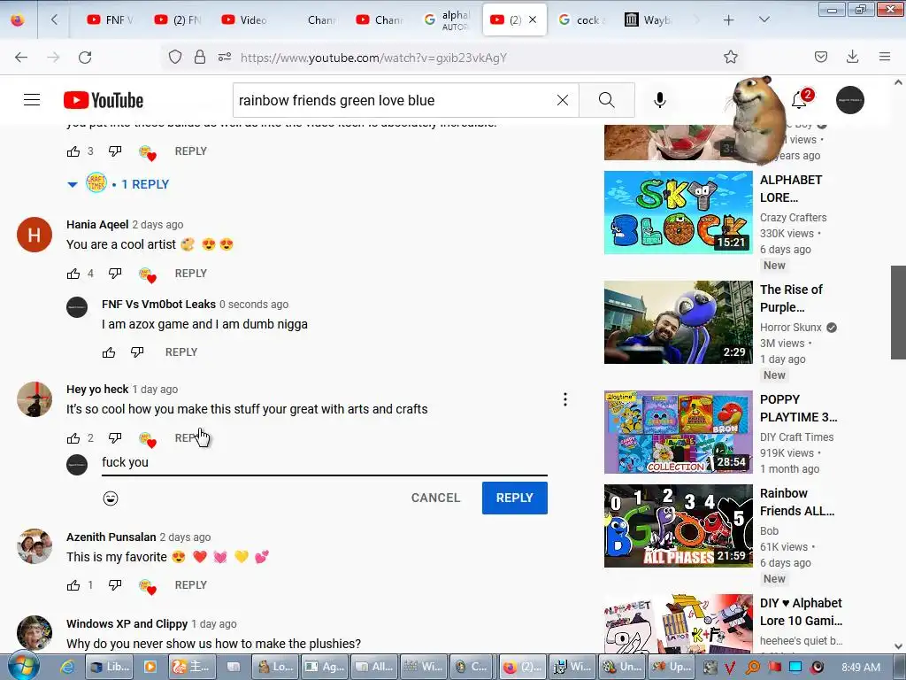
Task: Click the tracking protection shield icon
Action: [175, 57]
